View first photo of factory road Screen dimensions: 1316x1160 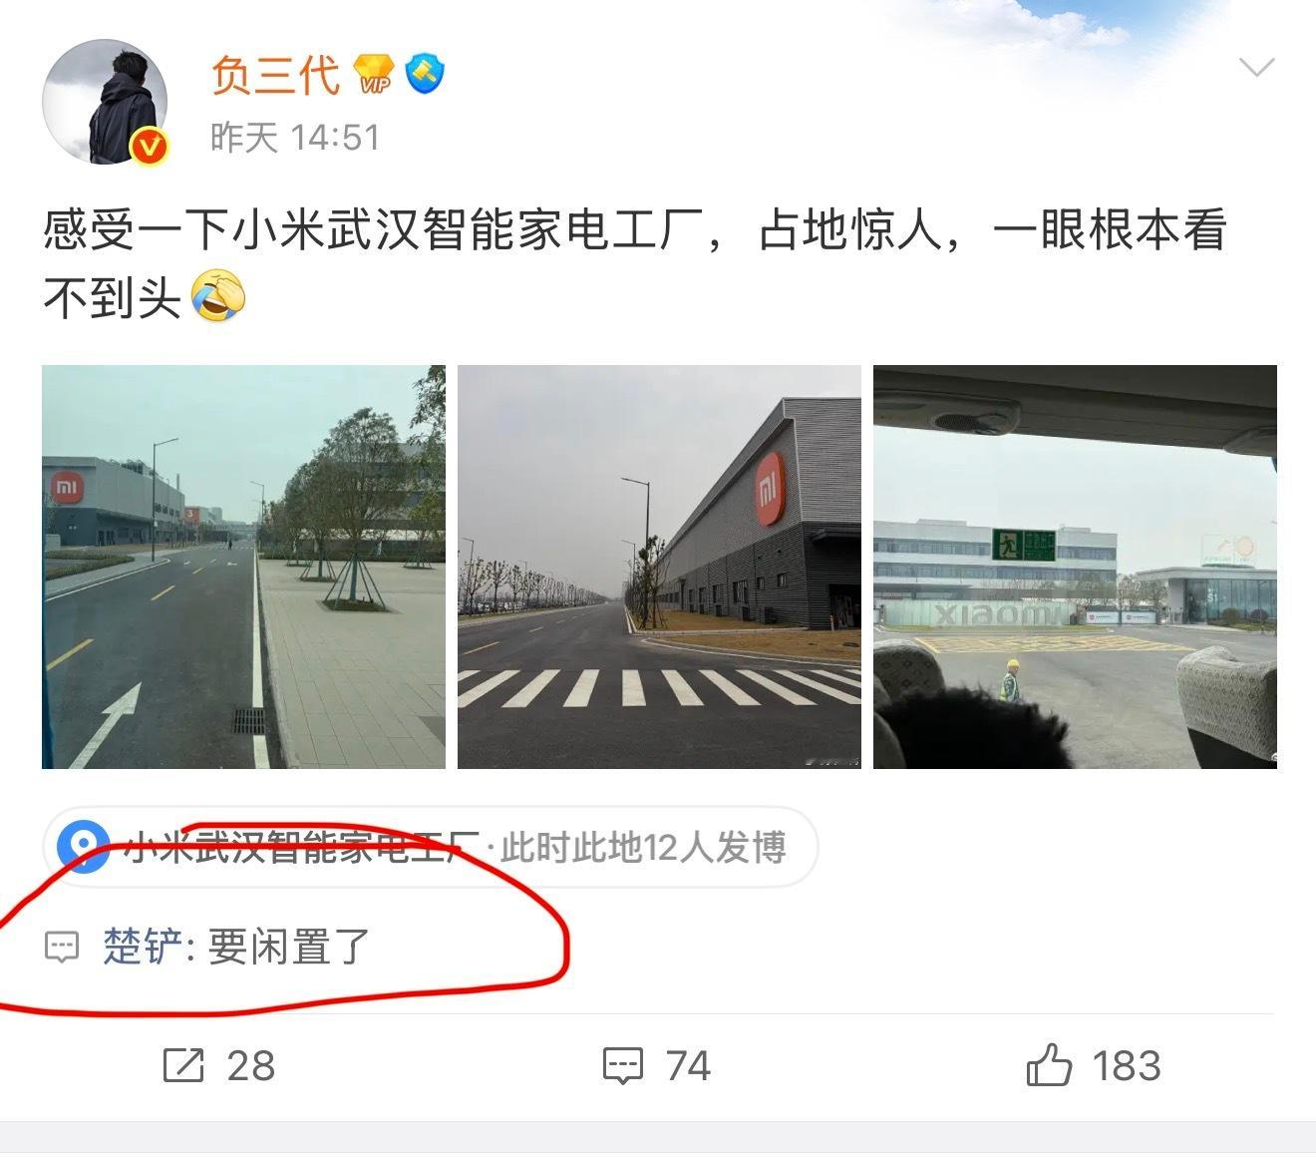click(x=243, y=567)
